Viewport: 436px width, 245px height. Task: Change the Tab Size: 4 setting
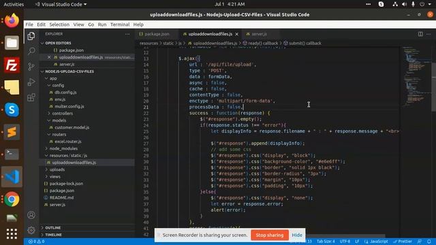point(326,242)
